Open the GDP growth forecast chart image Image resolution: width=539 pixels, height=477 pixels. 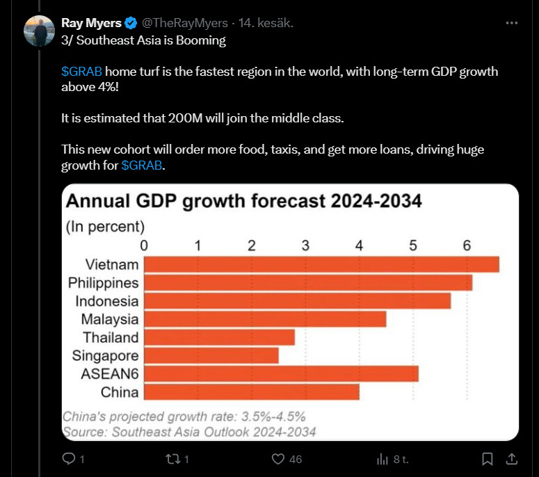(290, 313)
